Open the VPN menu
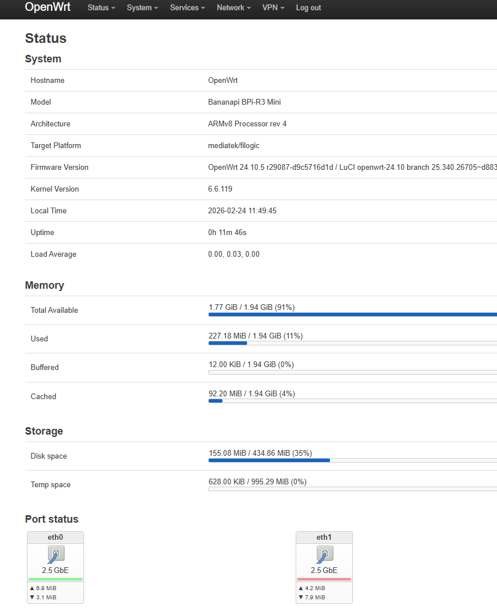This screenshot has height=609, width=497. (x=273, y=8)
